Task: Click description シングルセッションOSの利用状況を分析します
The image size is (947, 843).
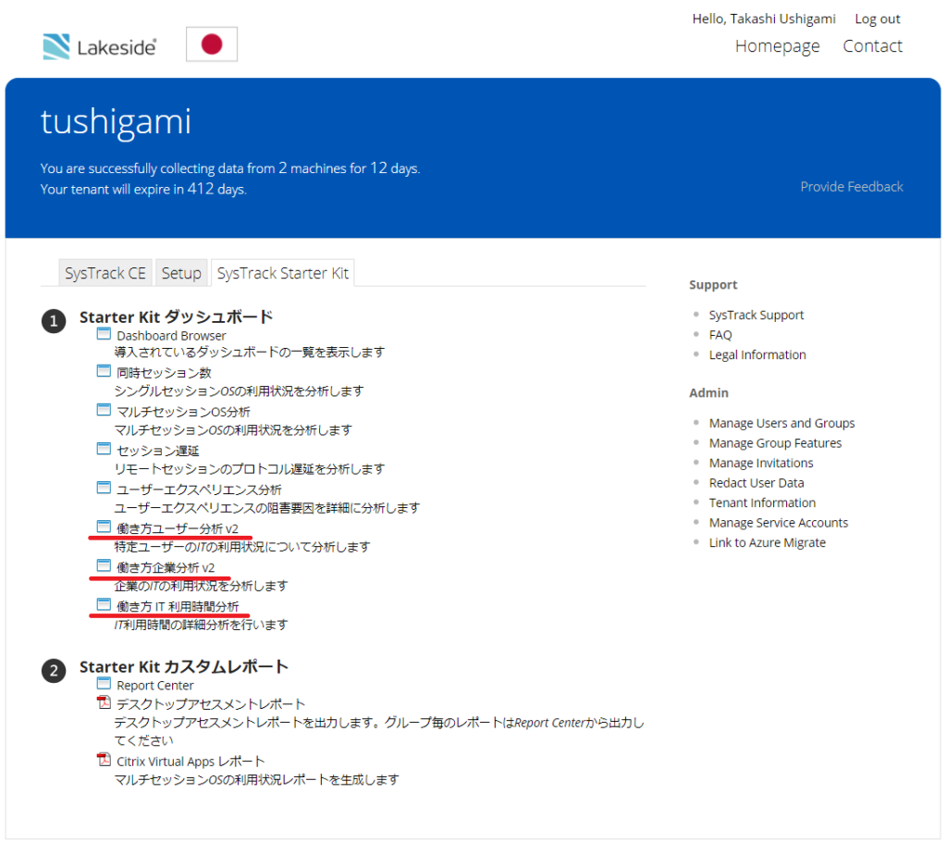Action: pos(240,391)
